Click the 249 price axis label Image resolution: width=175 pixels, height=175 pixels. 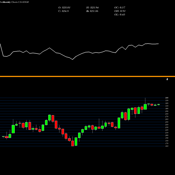[167, 125]
